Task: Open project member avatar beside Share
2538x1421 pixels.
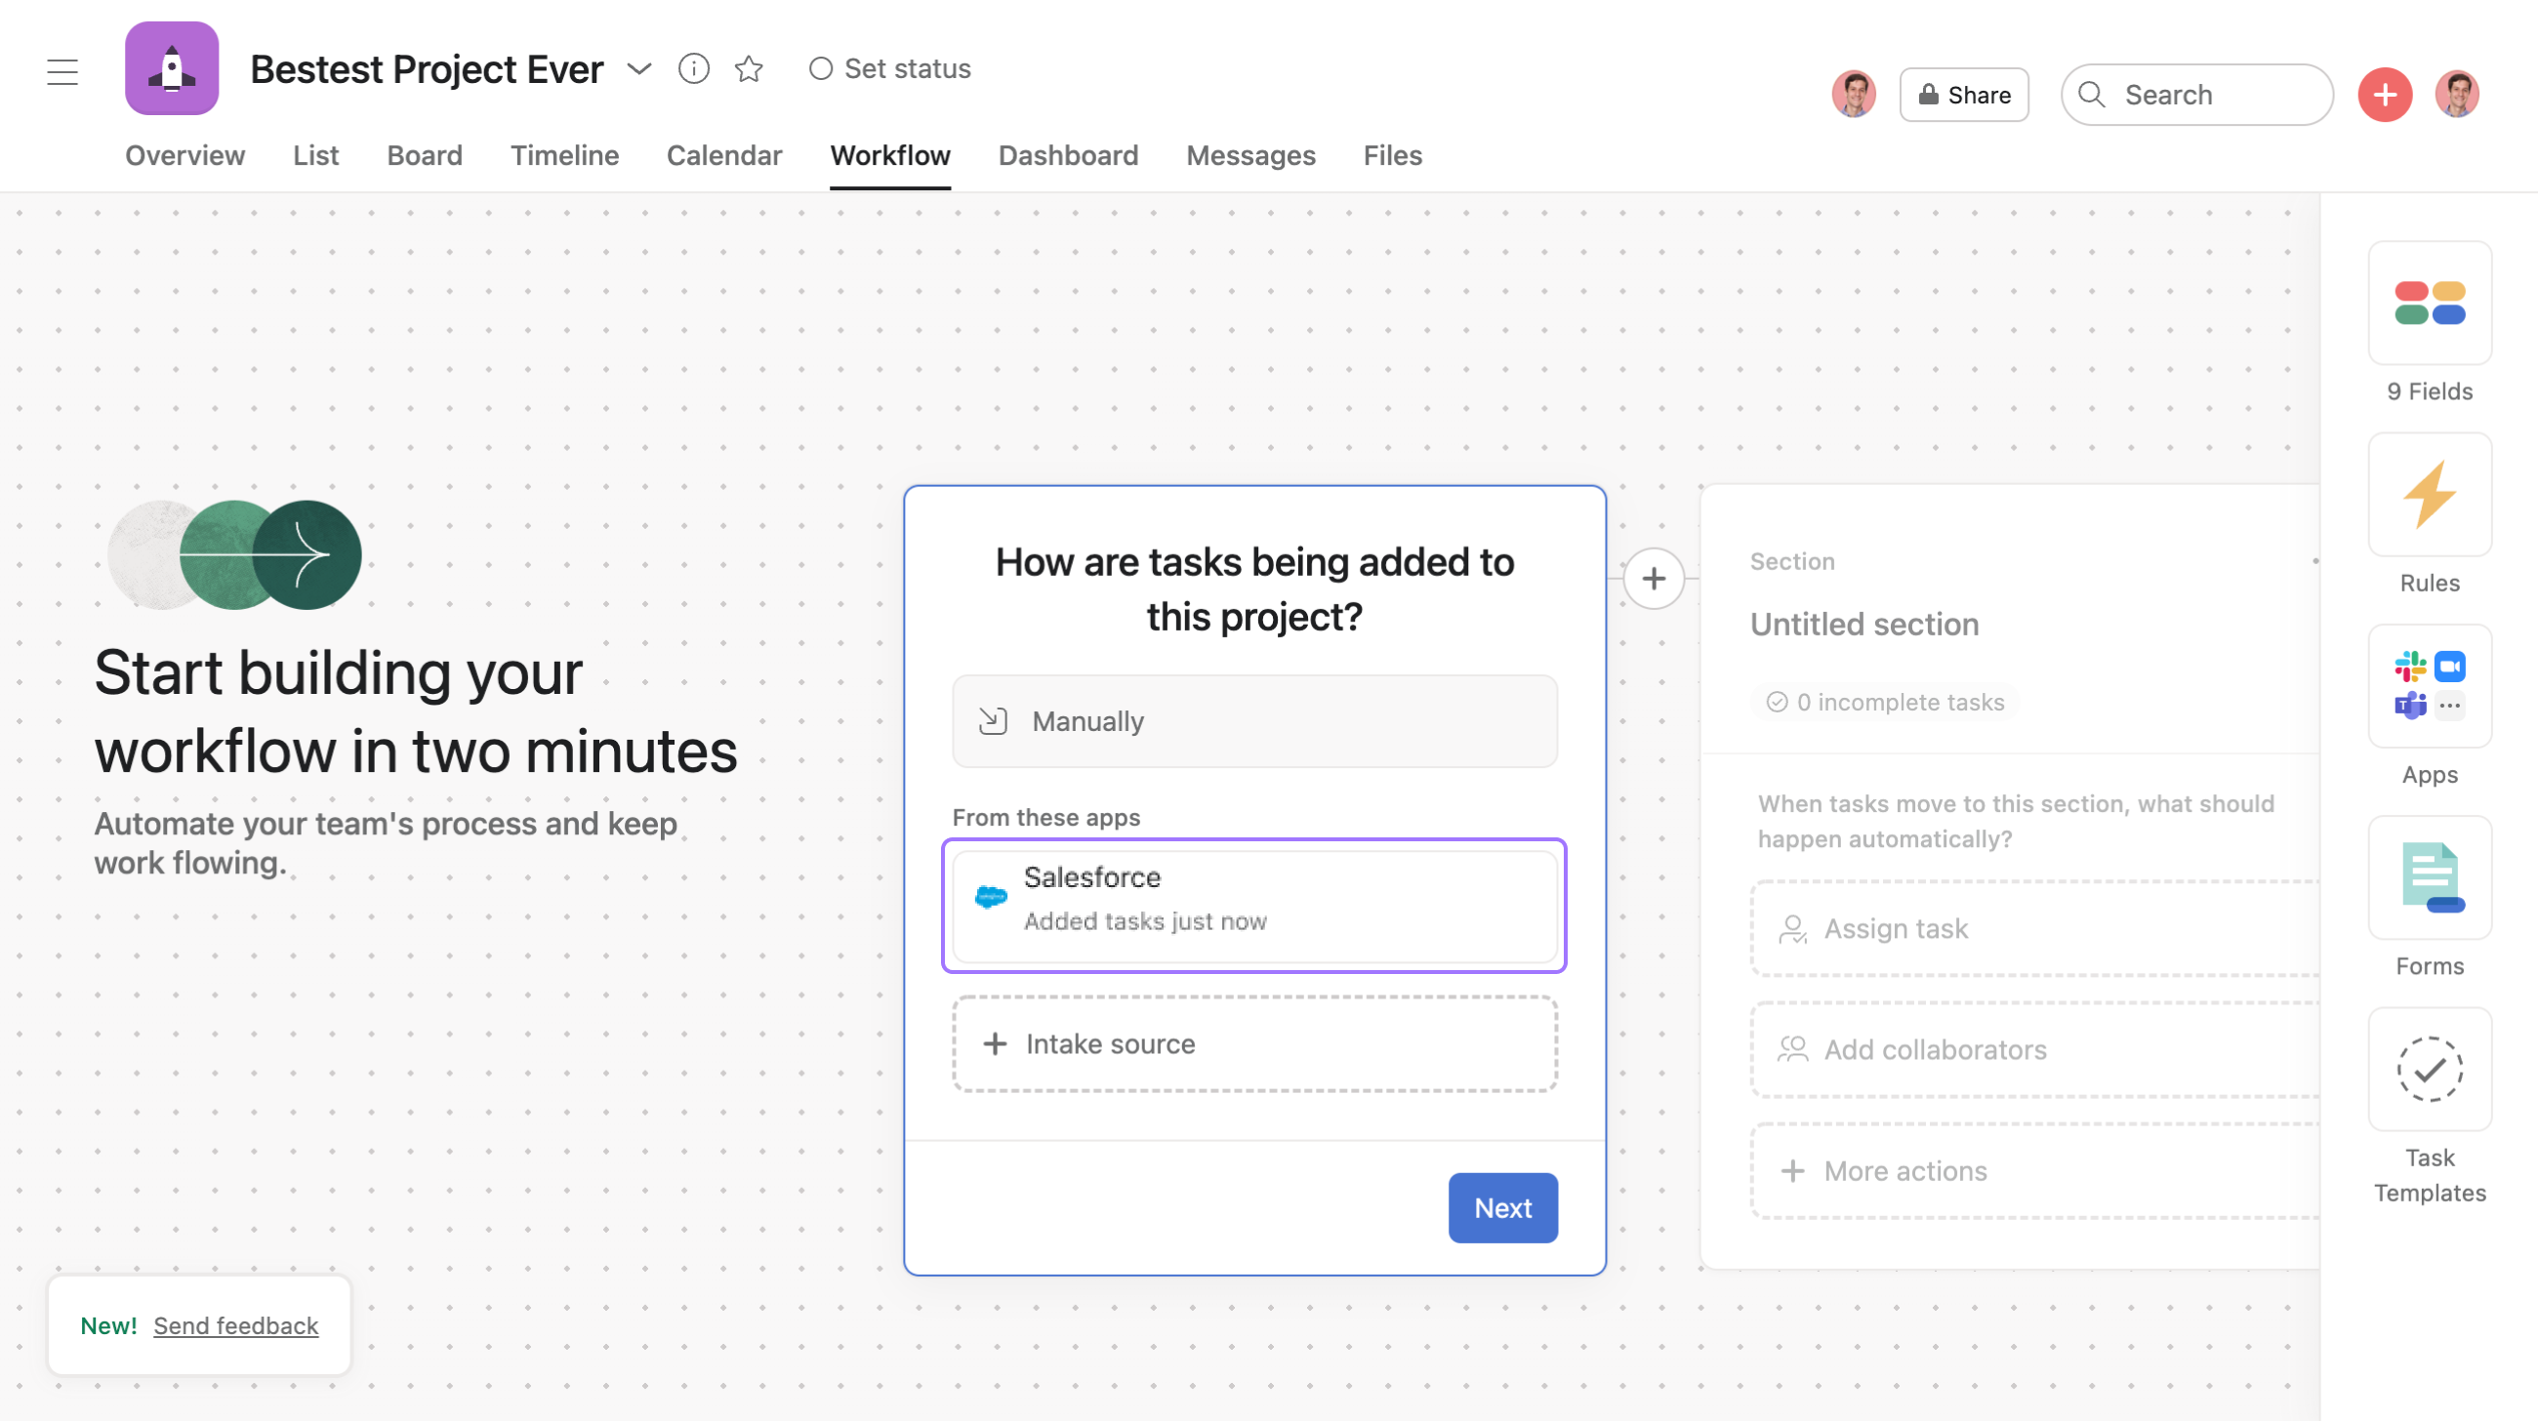Action: tap(1854, 95)
